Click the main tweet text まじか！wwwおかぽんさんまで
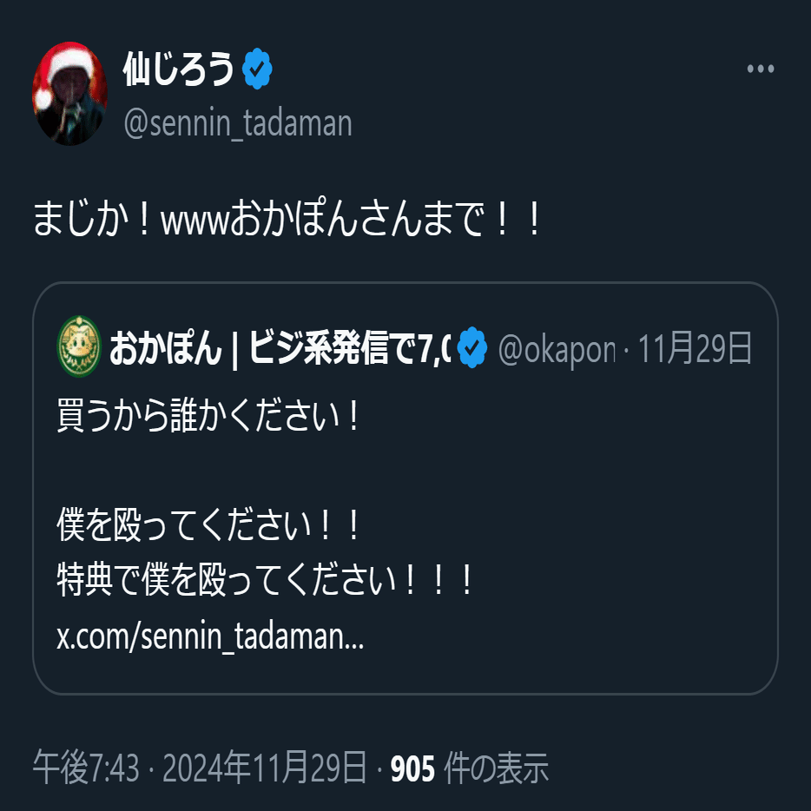The width and height of the screenshot is (811, 811). 287,219
